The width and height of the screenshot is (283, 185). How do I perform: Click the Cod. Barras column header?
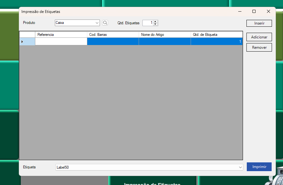point(113,35)
